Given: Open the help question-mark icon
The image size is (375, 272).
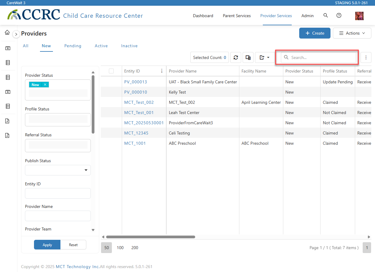Looking at the screenshot, I should tap(339, 15).
